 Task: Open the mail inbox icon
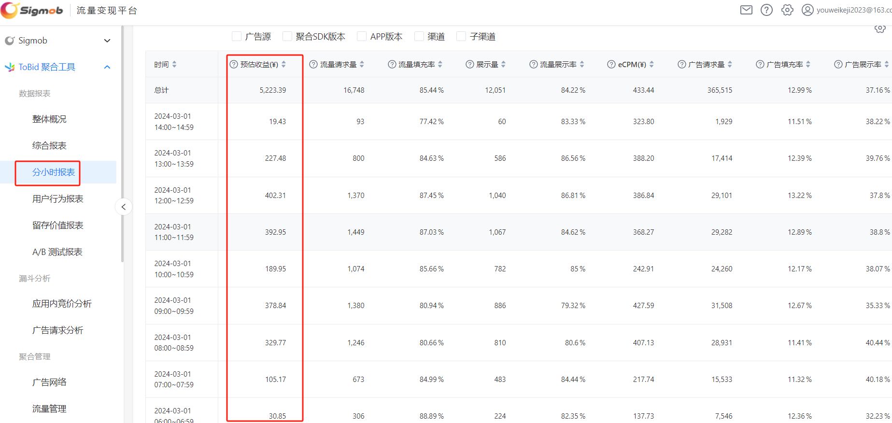746,10
